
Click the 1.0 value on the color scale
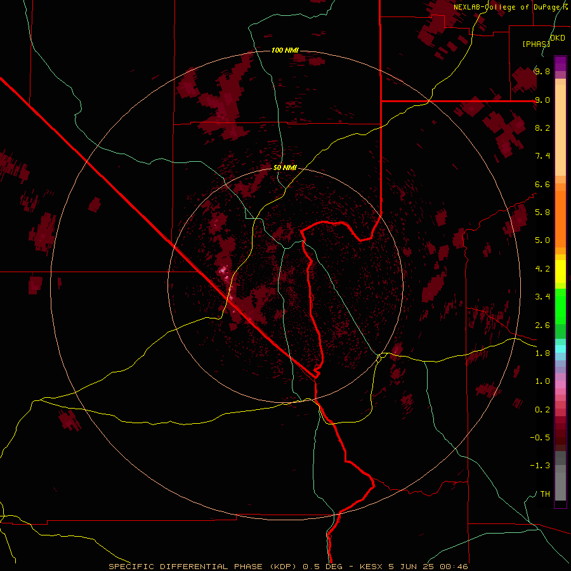click(x=542, y=381)
